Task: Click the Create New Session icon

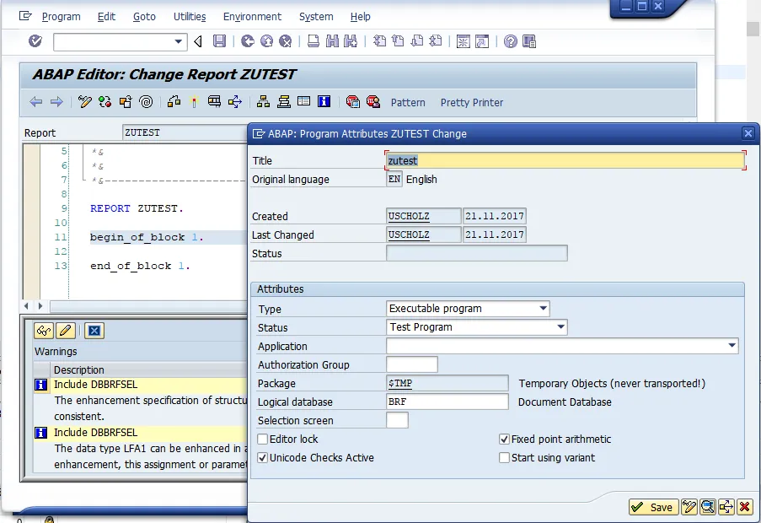Action: click(x=463, y=41)
